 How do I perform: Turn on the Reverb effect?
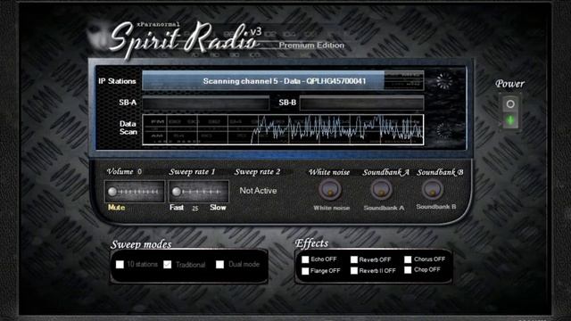[x=354, y=259]
